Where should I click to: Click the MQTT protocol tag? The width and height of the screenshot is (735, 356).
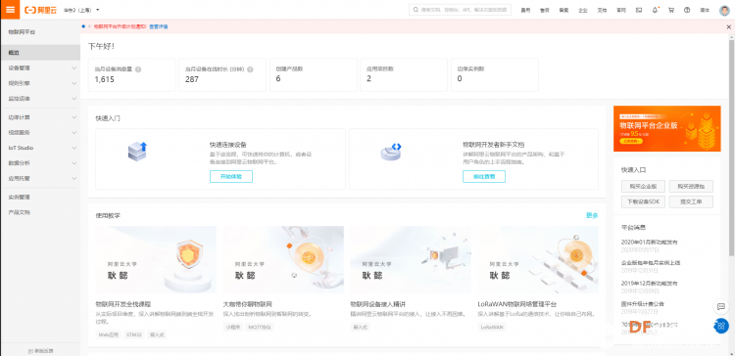(260, 328)
